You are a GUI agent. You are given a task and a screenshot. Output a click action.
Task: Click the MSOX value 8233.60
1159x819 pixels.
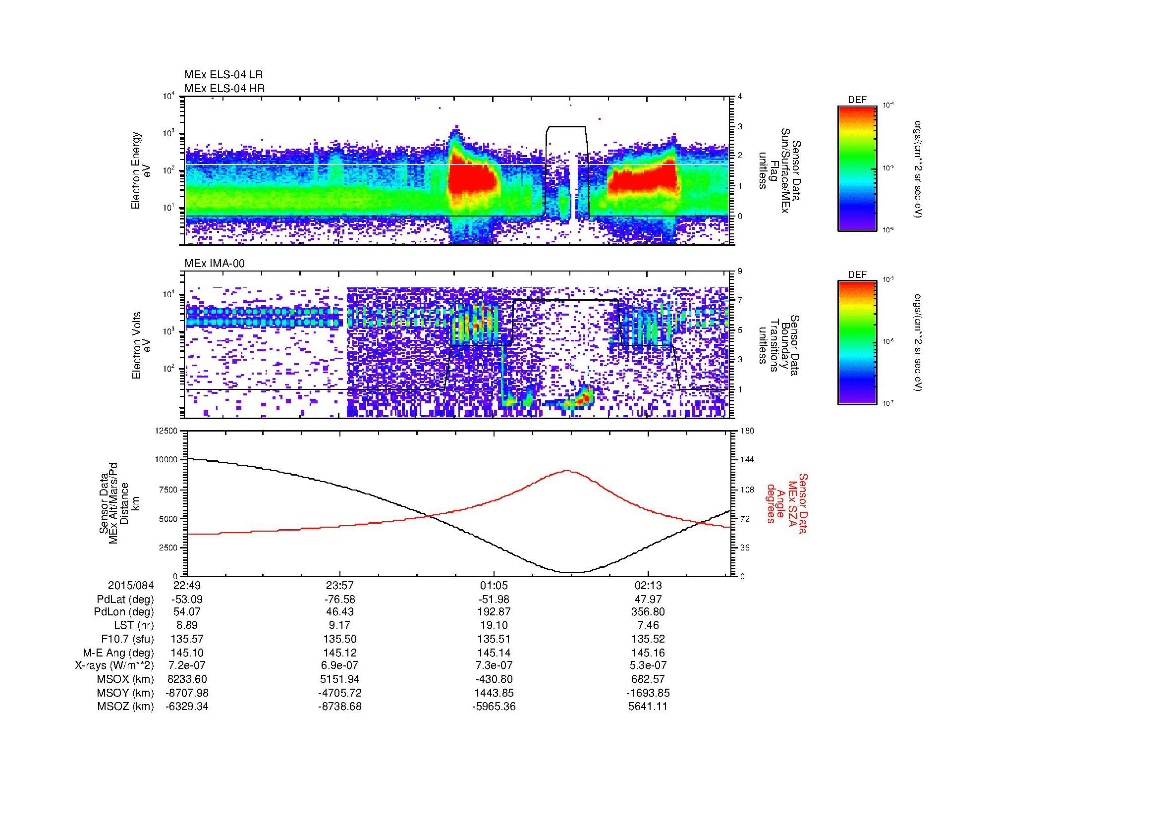click(187, 679)
